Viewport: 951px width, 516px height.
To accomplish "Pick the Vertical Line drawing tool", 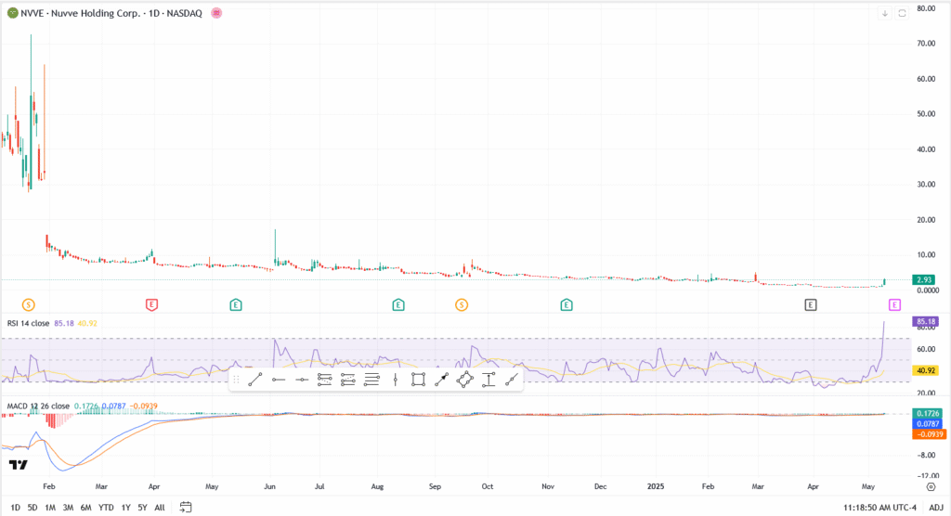I will [x=396, y=380].
